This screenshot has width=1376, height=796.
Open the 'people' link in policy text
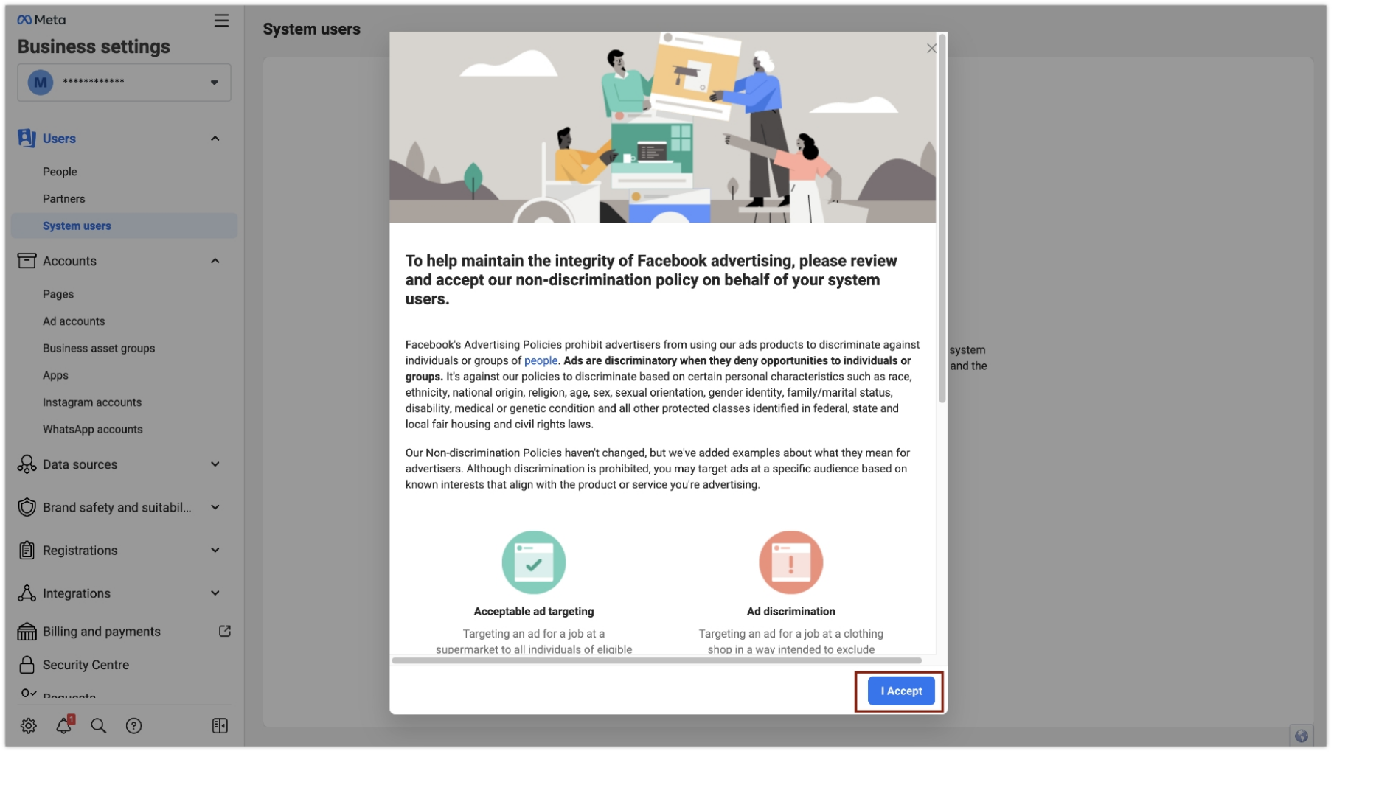[541, 360]
